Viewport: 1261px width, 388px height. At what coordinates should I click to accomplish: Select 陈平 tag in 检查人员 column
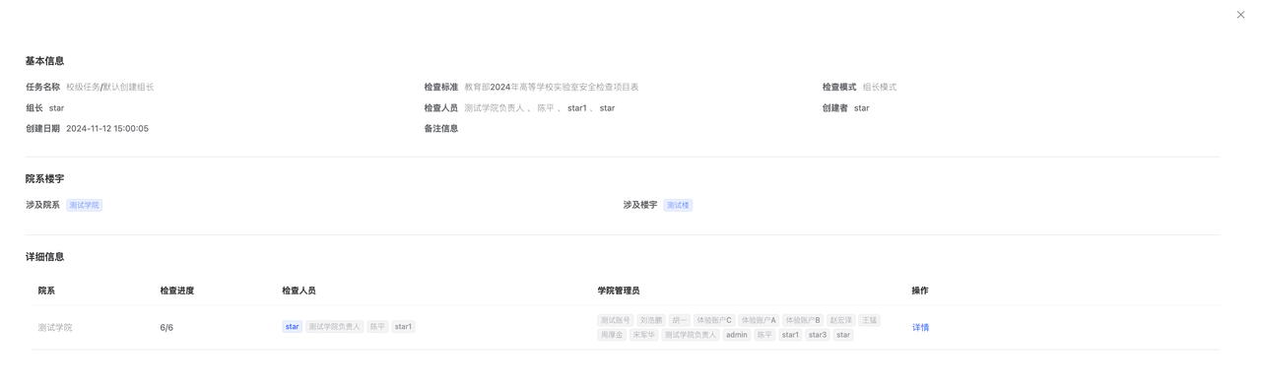pyautogui.click(x=377, y=327)
